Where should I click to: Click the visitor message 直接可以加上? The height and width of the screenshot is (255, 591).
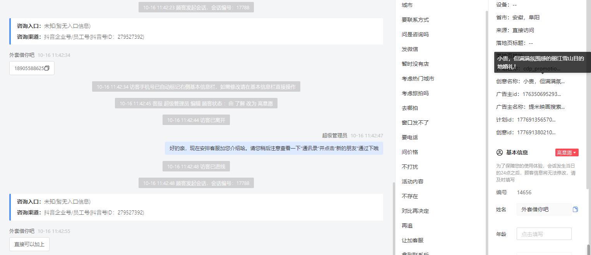pyautogui.click(x=29, y=244)
